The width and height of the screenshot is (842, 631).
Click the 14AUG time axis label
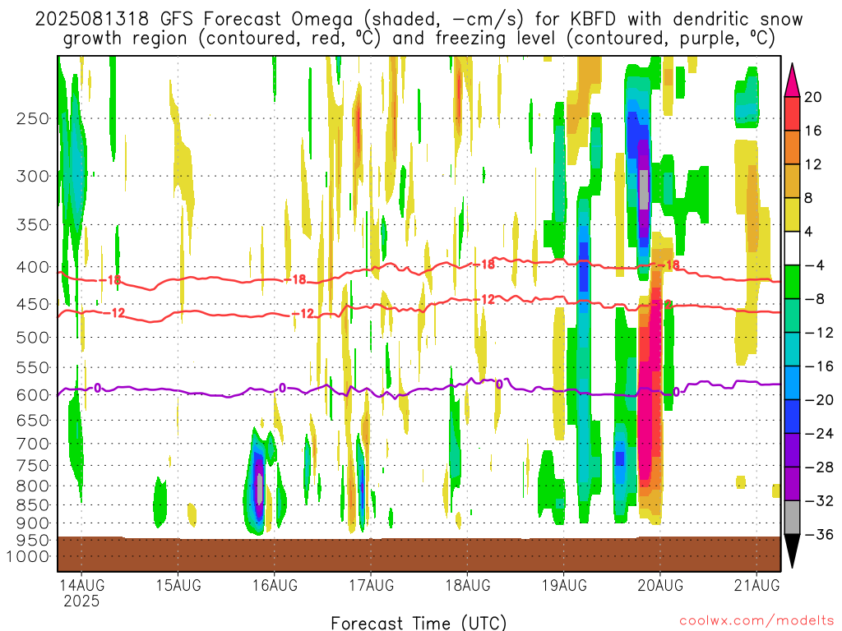tap(81, 585)
